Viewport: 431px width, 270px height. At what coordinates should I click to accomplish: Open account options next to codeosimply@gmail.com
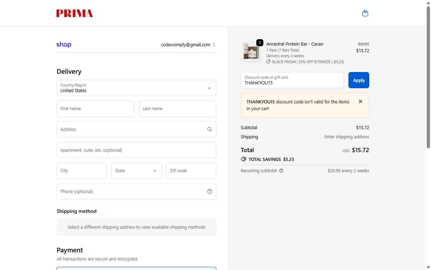click(x=214, y=45)
